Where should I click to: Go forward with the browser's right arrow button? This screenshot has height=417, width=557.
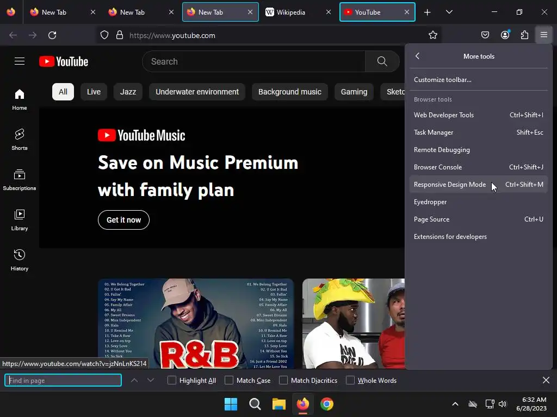click(33, 35)
